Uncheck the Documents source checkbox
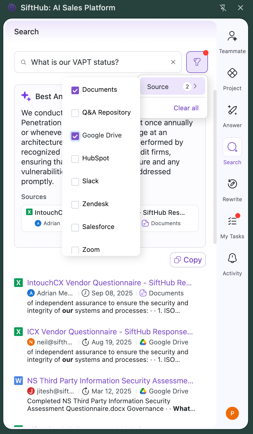The width and height of the screenshot is (253, 434). (75, 90)
